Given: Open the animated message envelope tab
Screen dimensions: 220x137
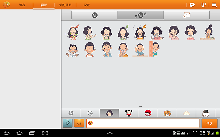Looking at the screenshot, I should pos(187,15).
